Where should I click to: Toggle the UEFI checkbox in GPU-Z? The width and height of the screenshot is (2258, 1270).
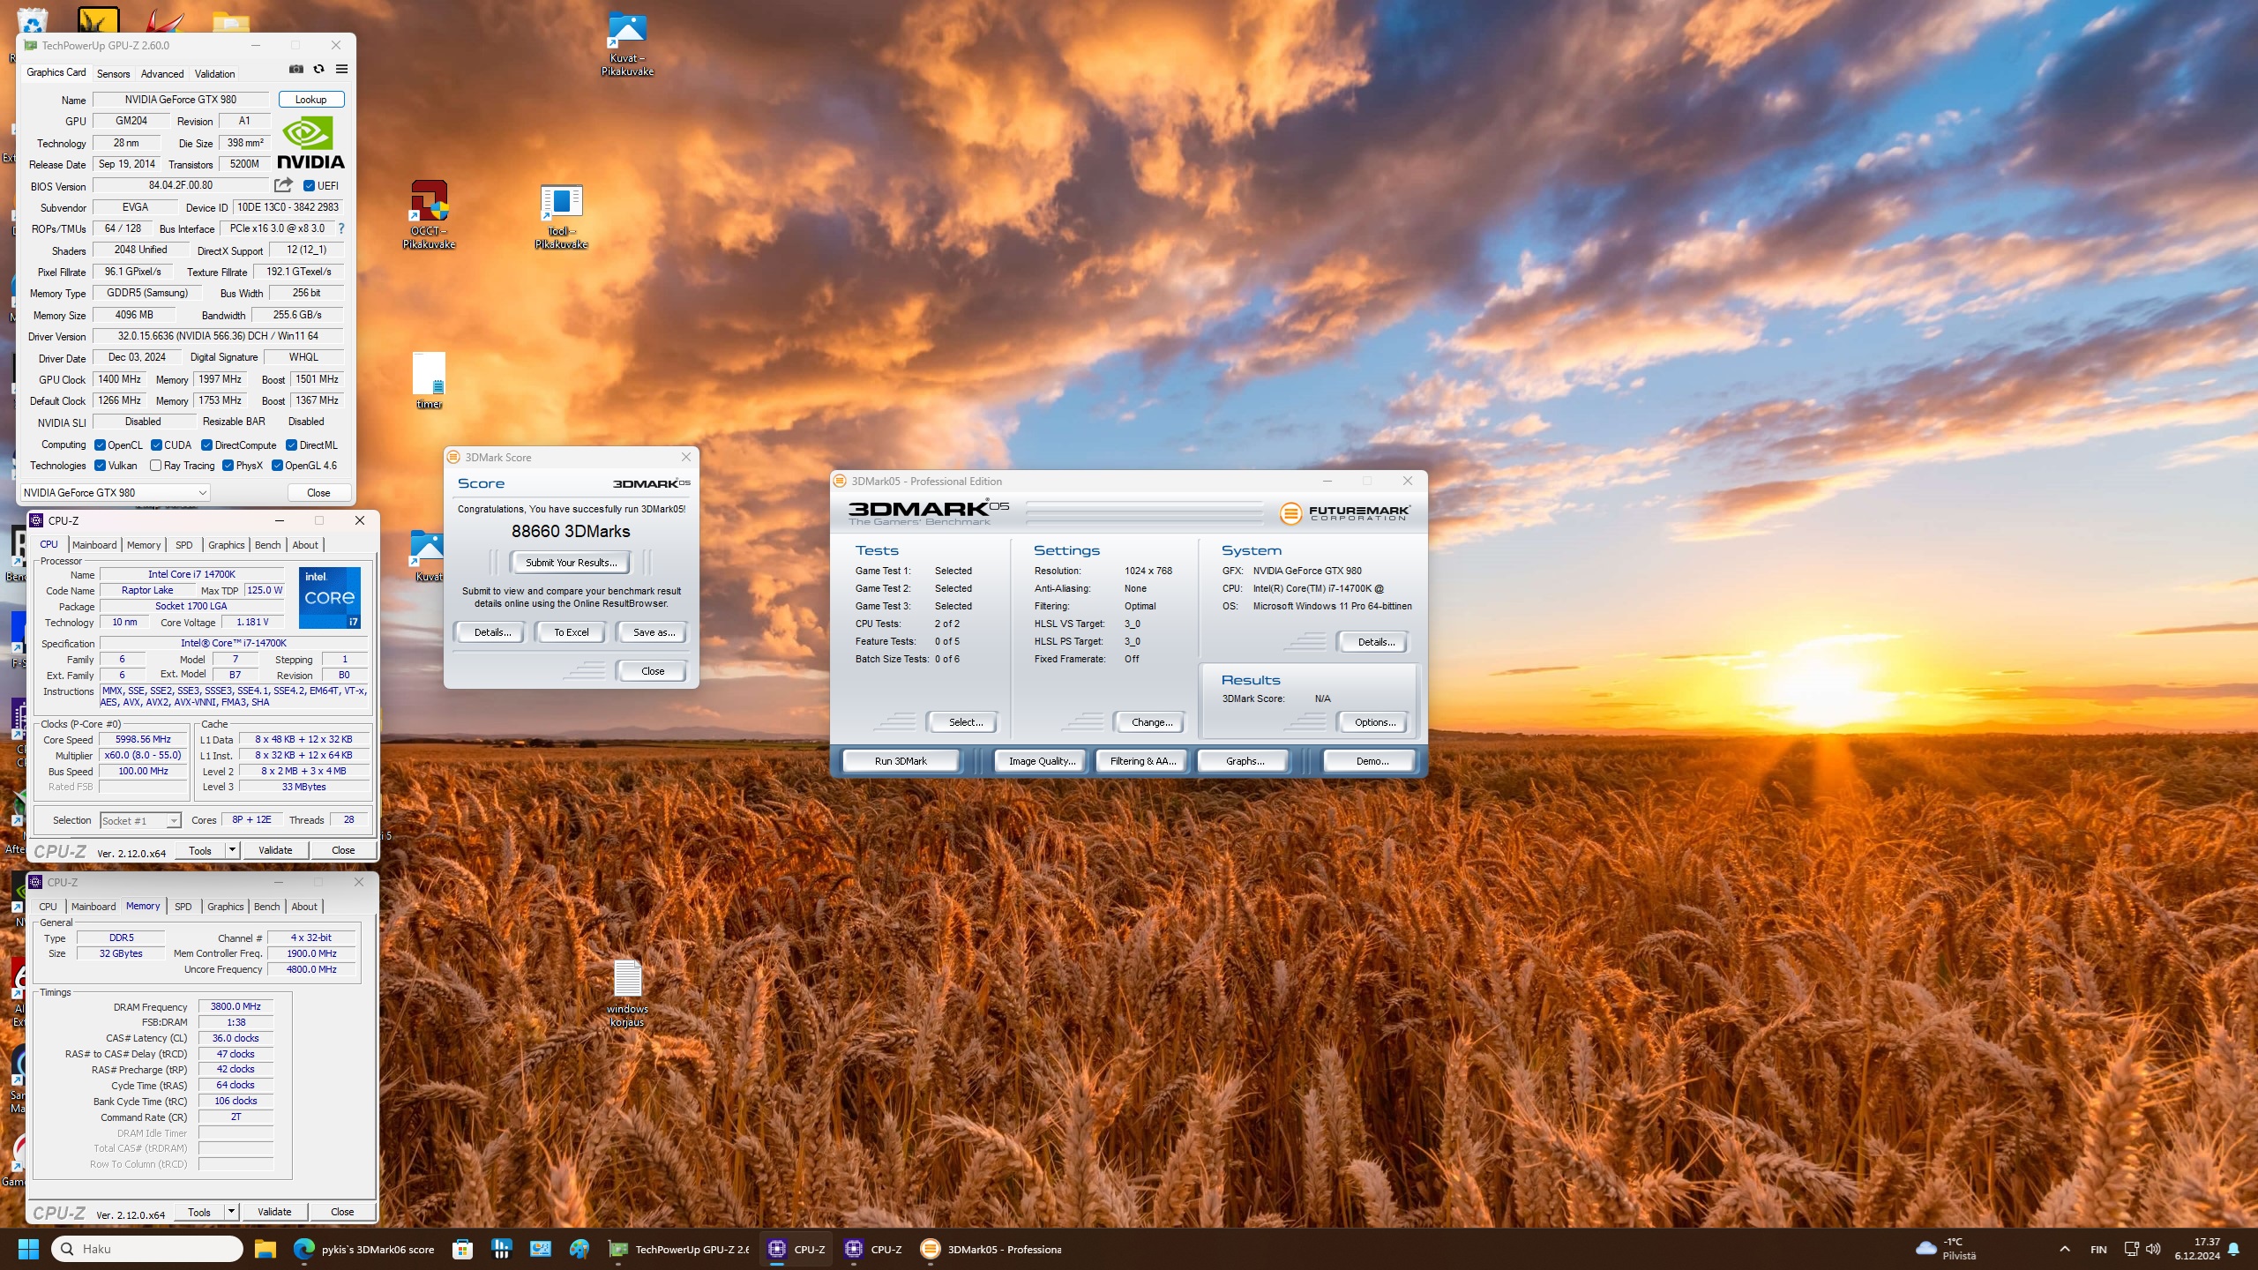(x=309, y=186)
